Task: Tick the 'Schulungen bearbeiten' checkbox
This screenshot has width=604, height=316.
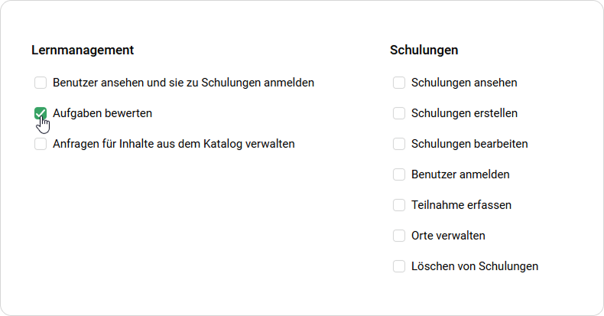Action: (399, 144)
